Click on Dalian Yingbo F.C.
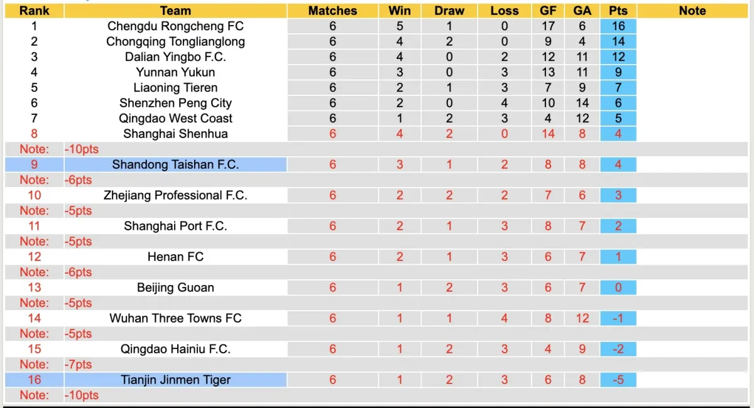 click(x=175, y=57)
